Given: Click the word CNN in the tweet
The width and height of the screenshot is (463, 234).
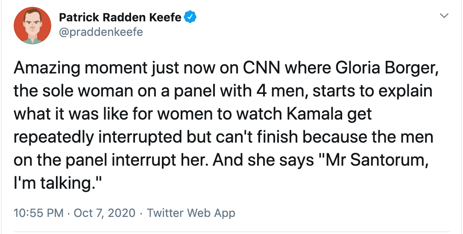Looking at the screenshot, I should tap(258, 68).
